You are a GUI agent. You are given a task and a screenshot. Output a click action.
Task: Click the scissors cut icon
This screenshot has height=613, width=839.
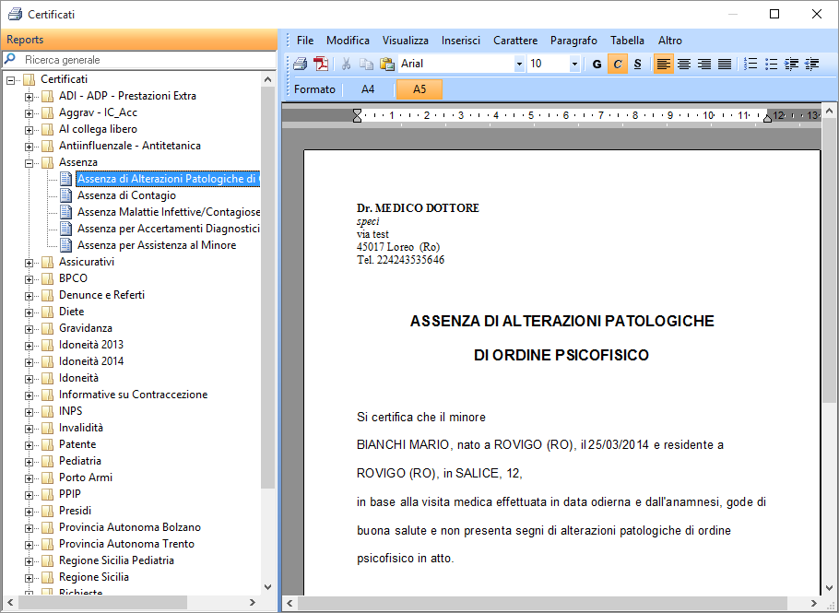point(346,65)
